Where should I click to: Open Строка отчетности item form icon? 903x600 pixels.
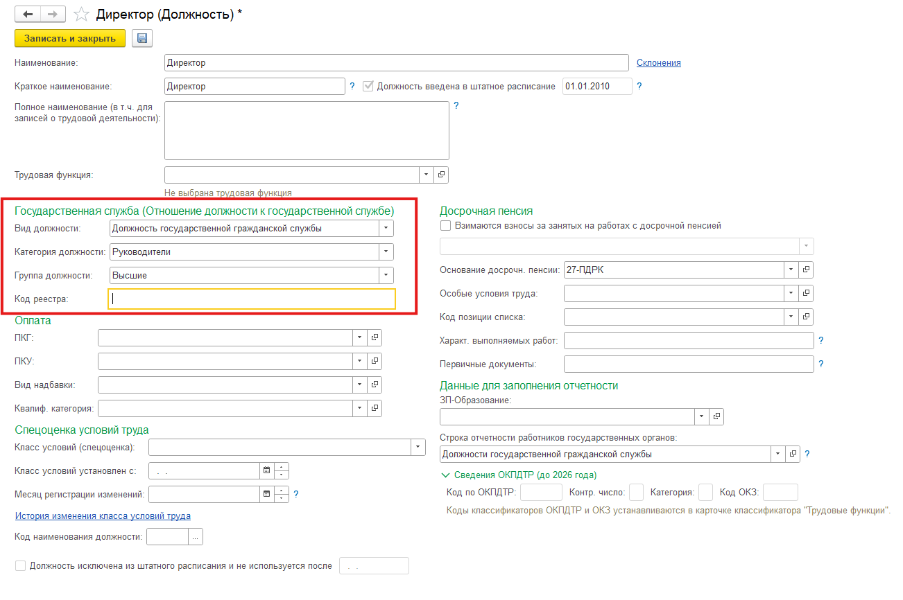(x=792, y=455)
